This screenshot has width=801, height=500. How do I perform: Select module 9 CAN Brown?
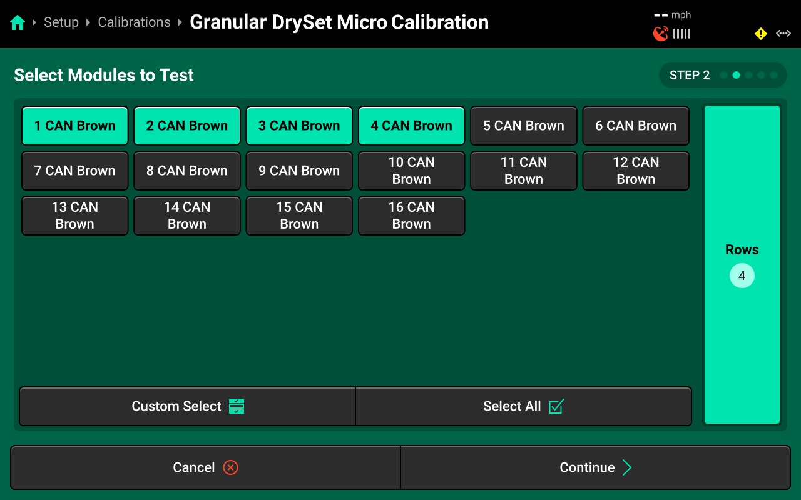click(299, 171)
